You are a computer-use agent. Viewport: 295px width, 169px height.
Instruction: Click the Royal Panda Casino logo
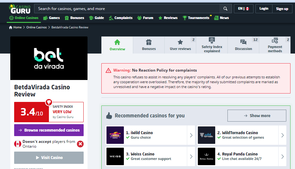tap(206, 156)
